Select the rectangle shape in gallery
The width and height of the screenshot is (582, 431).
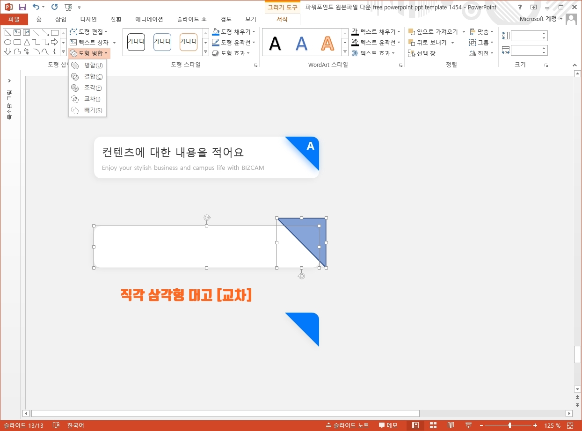click(55, 32)
